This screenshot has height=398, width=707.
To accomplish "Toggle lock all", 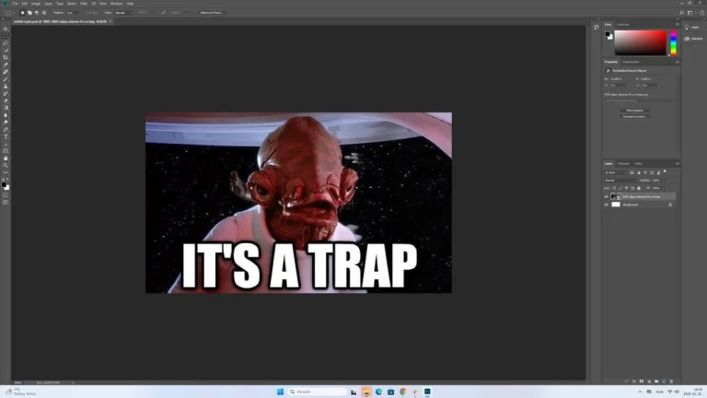I will pyautogui.click(x=639, y=188).
